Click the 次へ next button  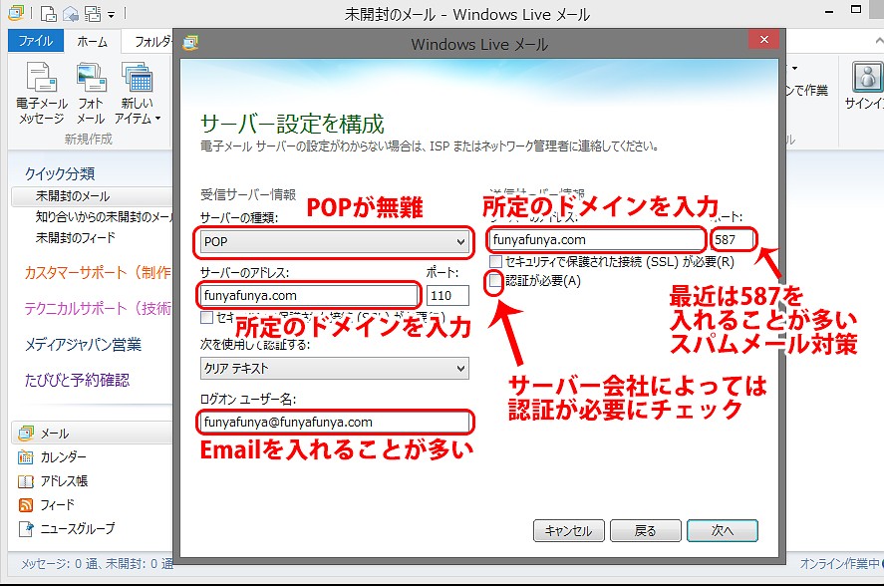(x=723, y=531)
